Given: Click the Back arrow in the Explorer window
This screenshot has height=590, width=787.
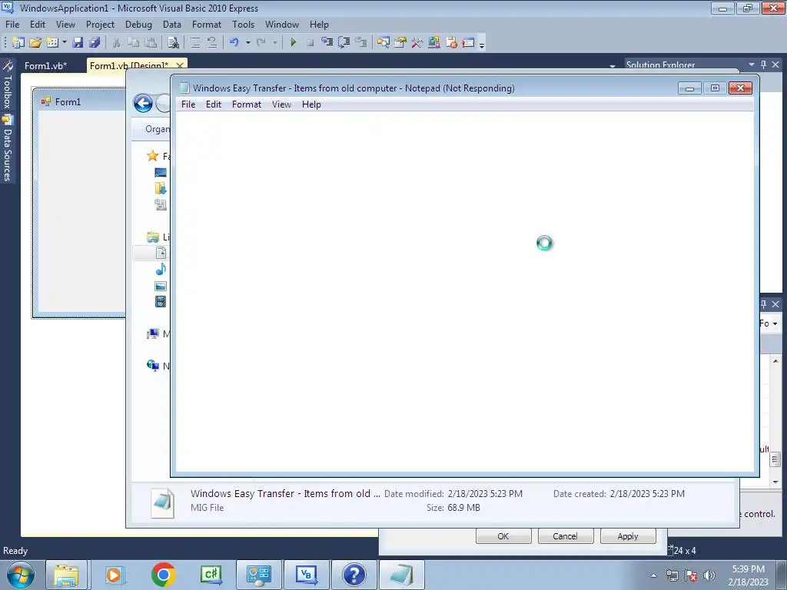Looking at the screenshot, I should tap(143, 104).
